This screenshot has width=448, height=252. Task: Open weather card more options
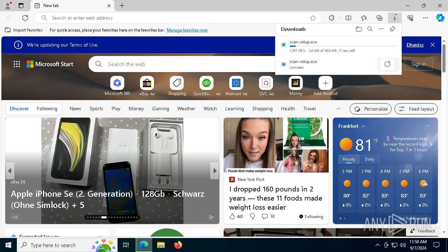427,126
